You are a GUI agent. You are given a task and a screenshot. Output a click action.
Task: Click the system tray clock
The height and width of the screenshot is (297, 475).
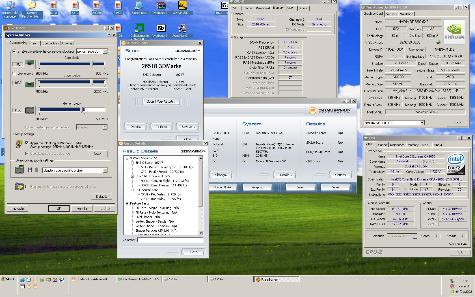point(464,281)
